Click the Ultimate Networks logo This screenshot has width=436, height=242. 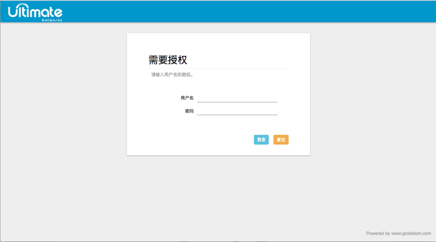(35, 12)
